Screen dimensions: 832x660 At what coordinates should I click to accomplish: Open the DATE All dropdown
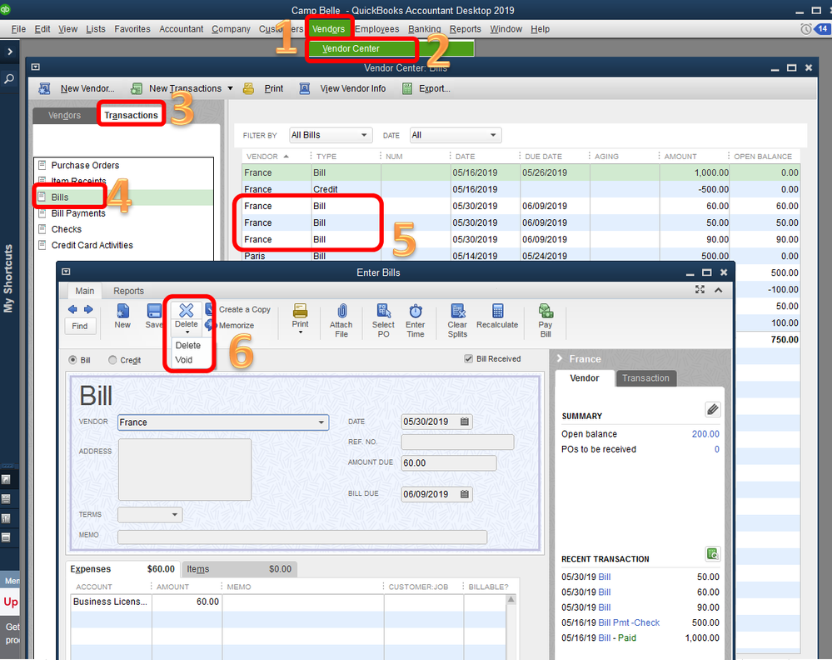click(456, 135)
